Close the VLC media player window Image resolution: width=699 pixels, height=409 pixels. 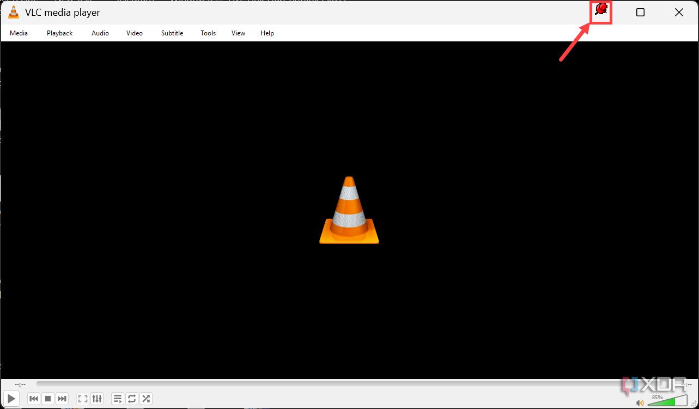[x=679, y=12]
